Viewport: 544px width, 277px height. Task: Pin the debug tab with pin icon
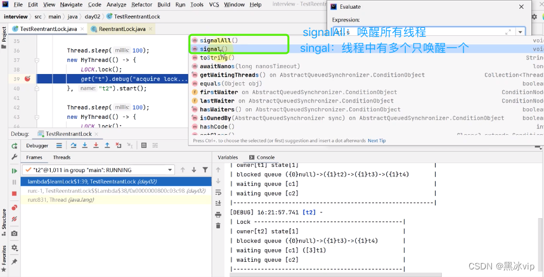point(14,261)
